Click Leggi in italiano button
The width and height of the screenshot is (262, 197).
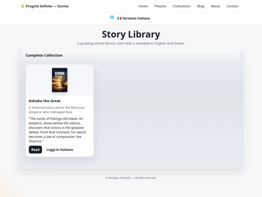point(60,150)
